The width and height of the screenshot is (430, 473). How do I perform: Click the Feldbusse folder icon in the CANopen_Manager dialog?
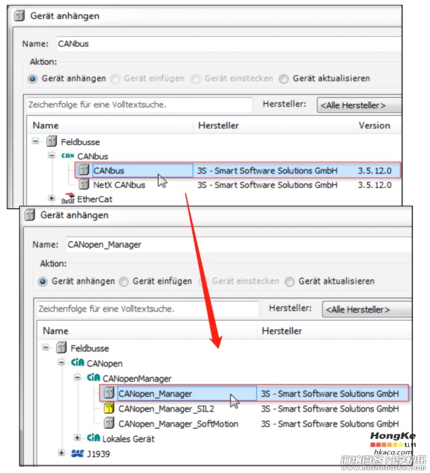pos(61,348)
